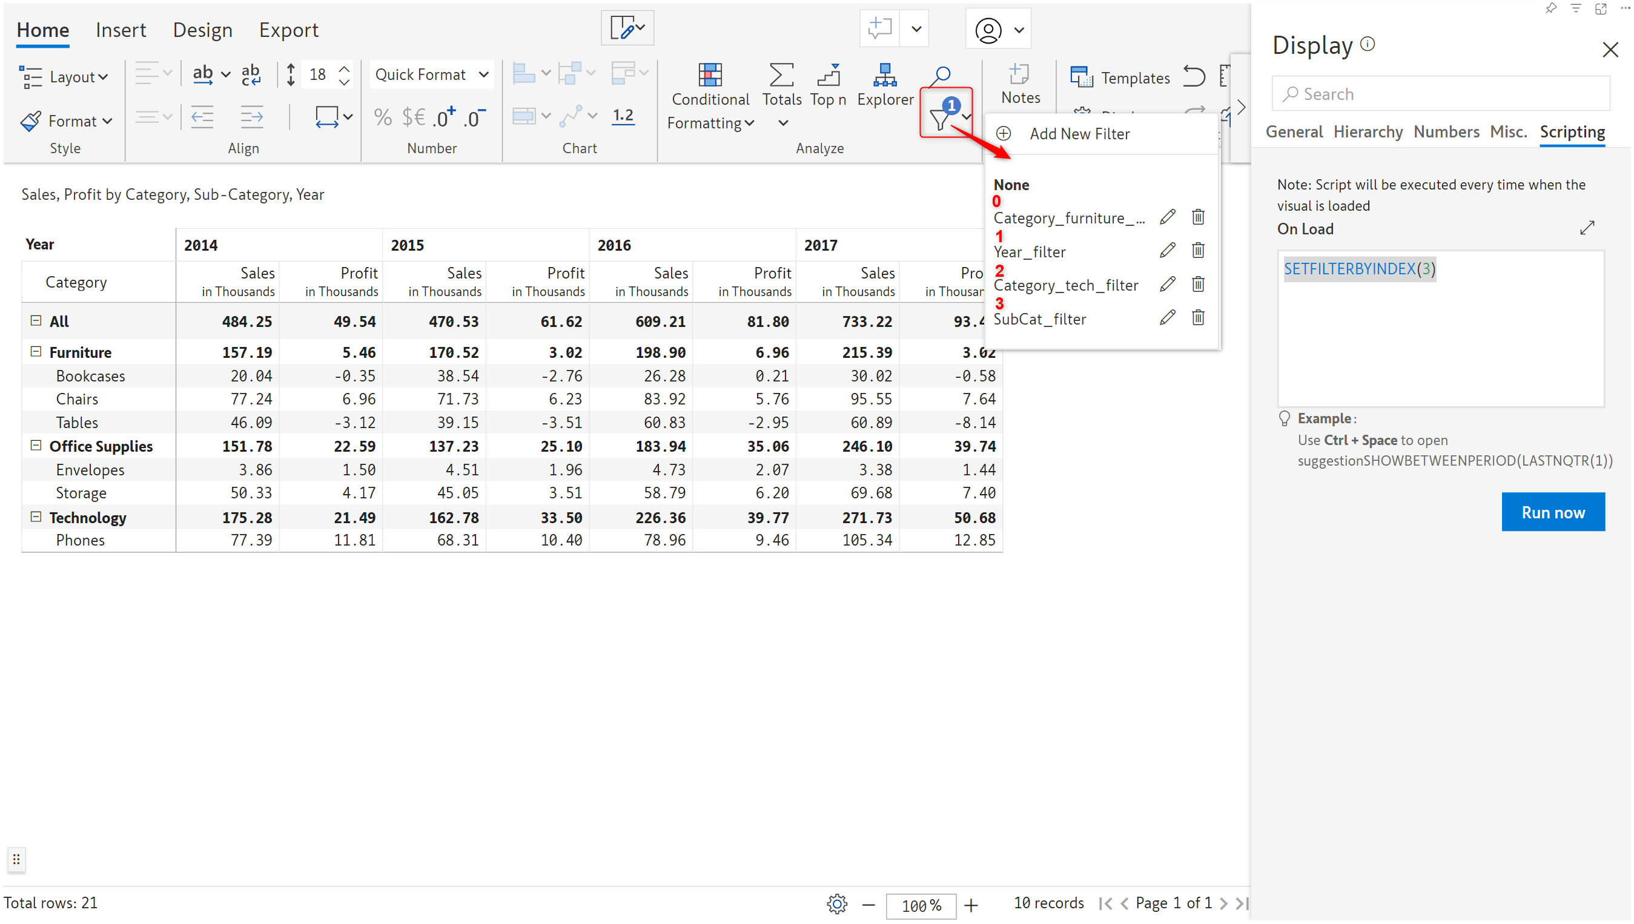
Task: Switch to the Insert ribbon tab
Action: tap(121, 30)
